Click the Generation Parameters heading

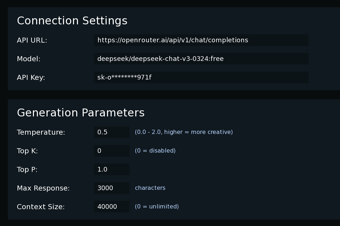coord(81,113)
